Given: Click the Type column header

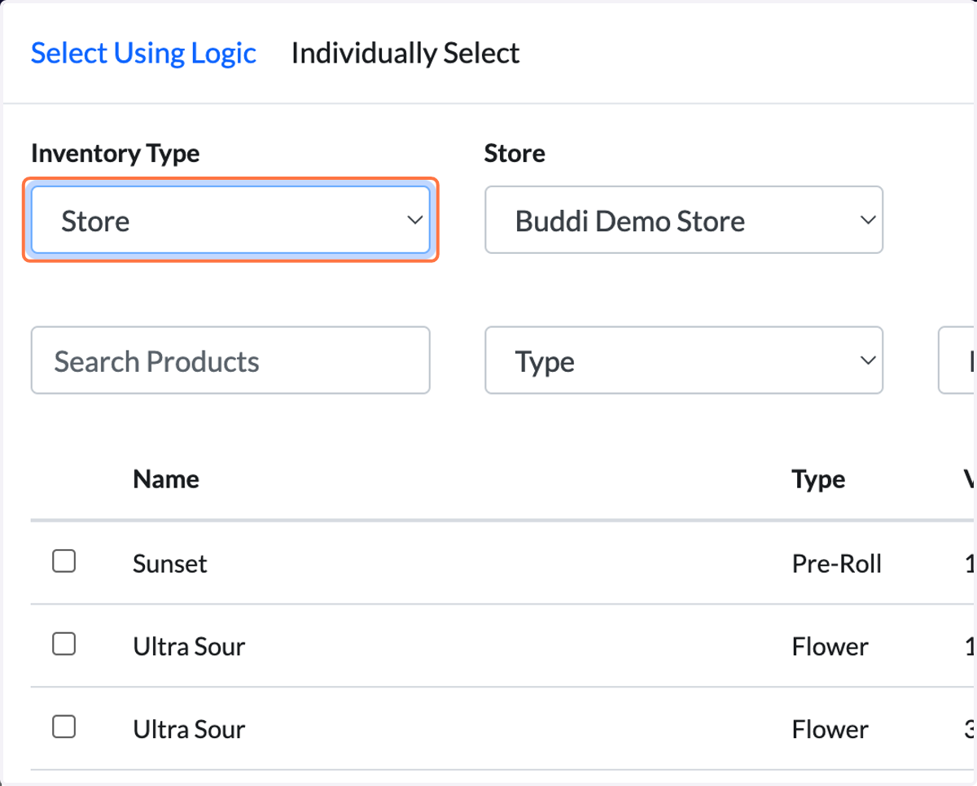Looking at the screenshot, I should [818, 479].
